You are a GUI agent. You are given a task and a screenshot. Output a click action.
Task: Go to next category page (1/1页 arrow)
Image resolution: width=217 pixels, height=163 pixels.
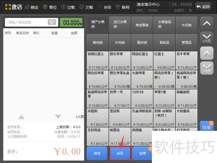pyautogui.click(x=207, y=38)
